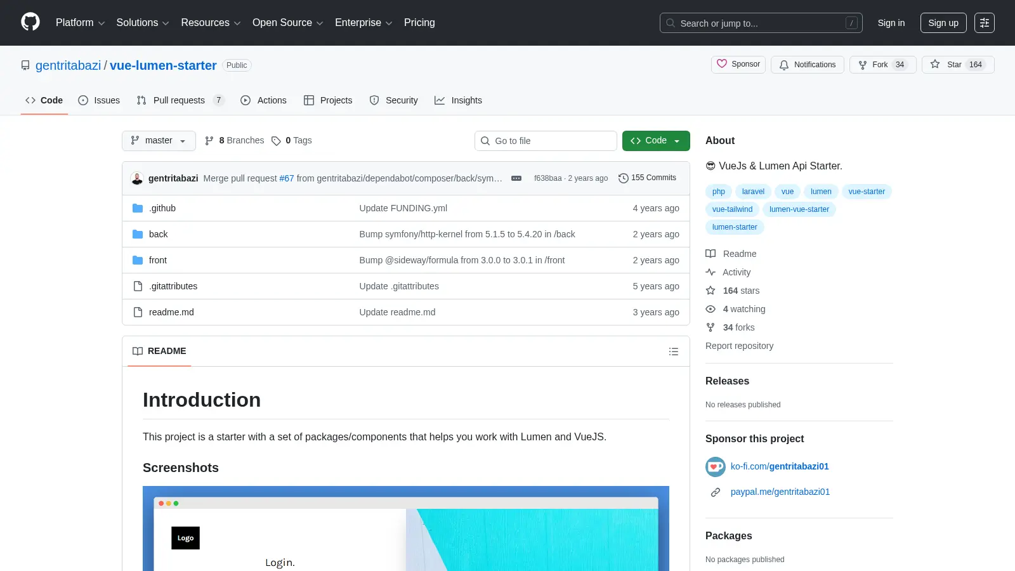
Task: View the 164 stars list
Action: [x=733, y=291]
